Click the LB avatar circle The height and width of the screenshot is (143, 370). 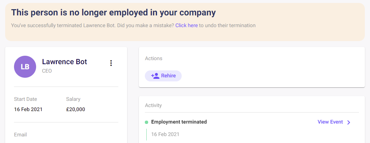pos(25,67)
